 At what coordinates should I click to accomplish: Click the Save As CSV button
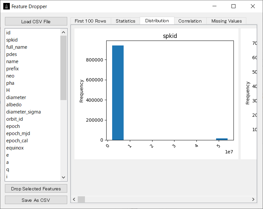pyautogui.click(x=36, y=200)
